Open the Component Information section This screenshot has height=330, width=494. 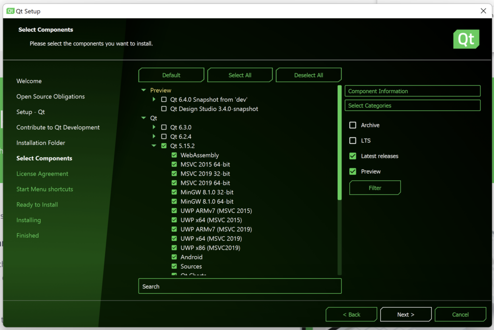pos(412,91)
